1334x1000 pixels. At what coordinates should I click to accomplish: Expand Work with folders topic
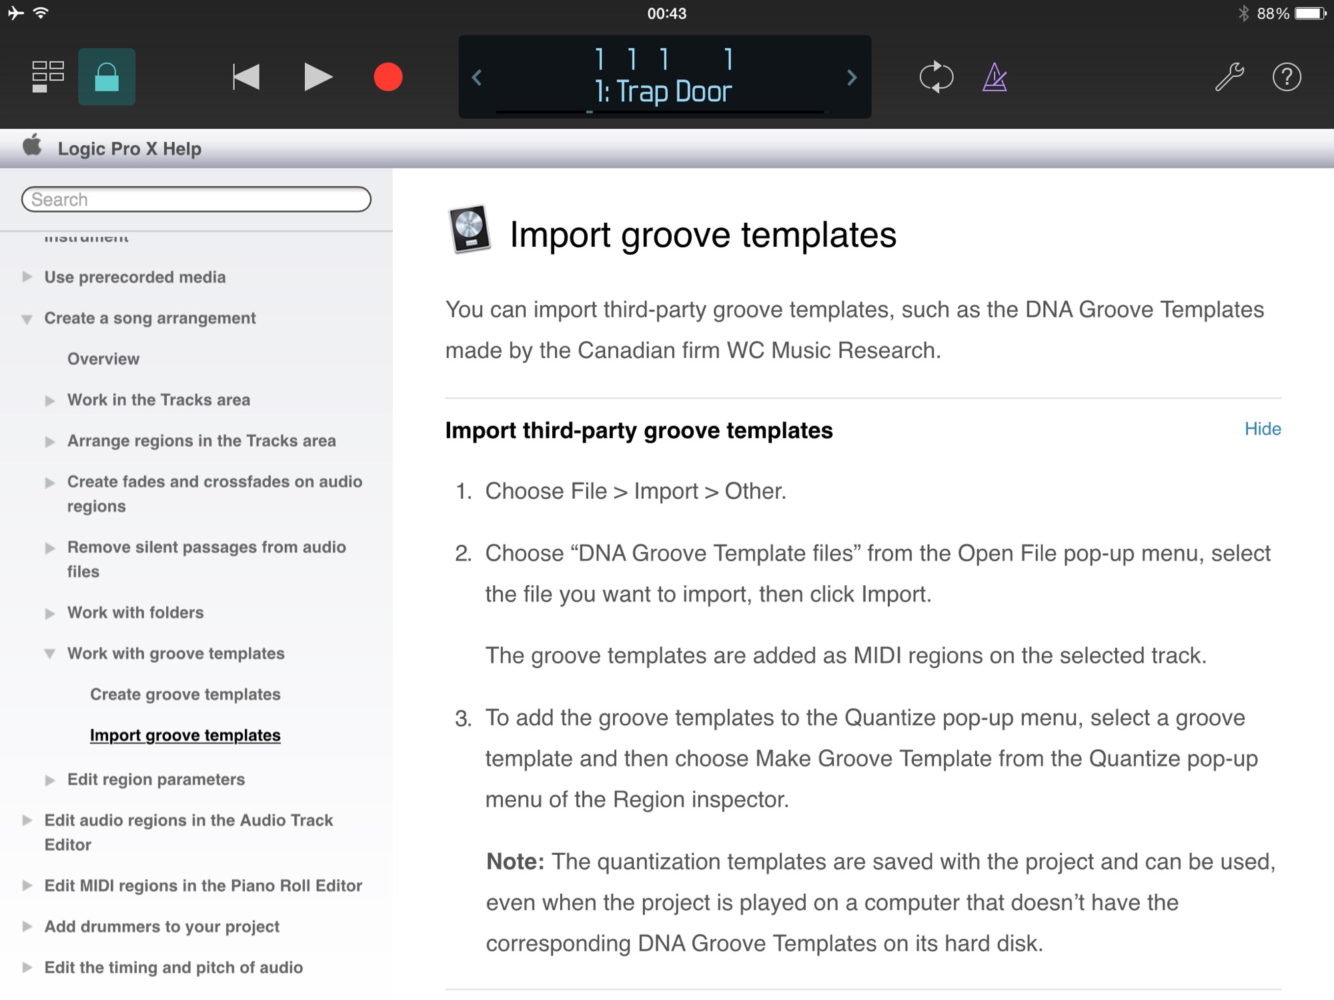pyautogui.click(x=50, y=613)
